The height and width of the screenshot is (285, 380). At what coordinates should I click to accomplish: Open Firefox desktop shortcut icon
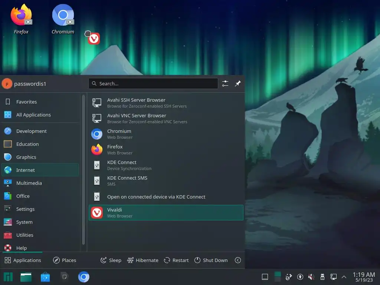[x=21, y=15]
